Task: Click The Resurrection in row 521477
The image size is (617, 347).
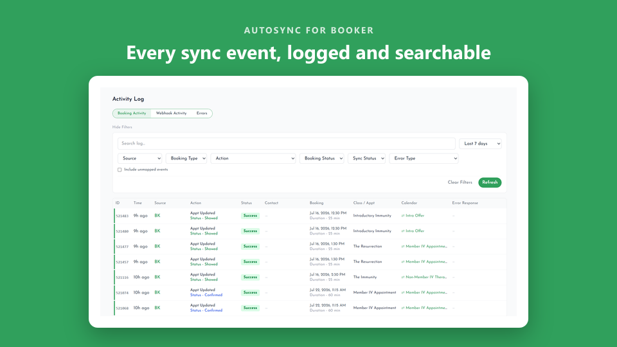Action: (367, 246)
